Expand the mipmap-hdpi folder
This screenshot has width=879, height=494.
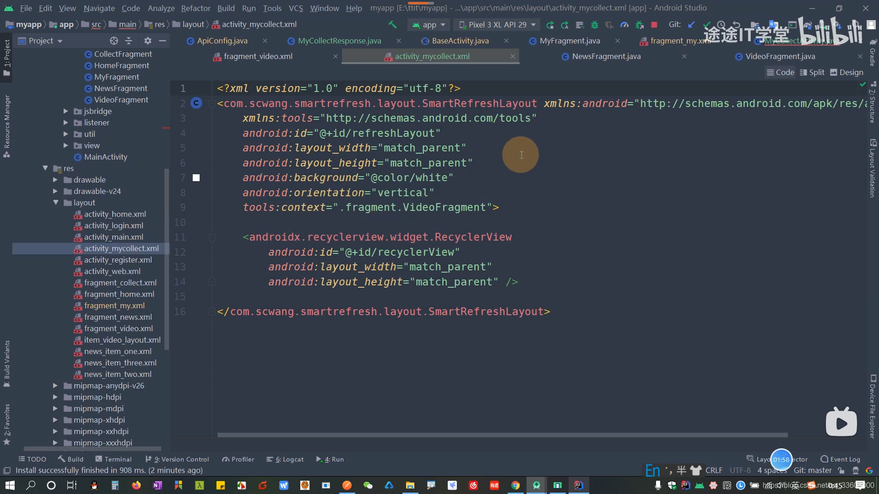coord(55,397)
